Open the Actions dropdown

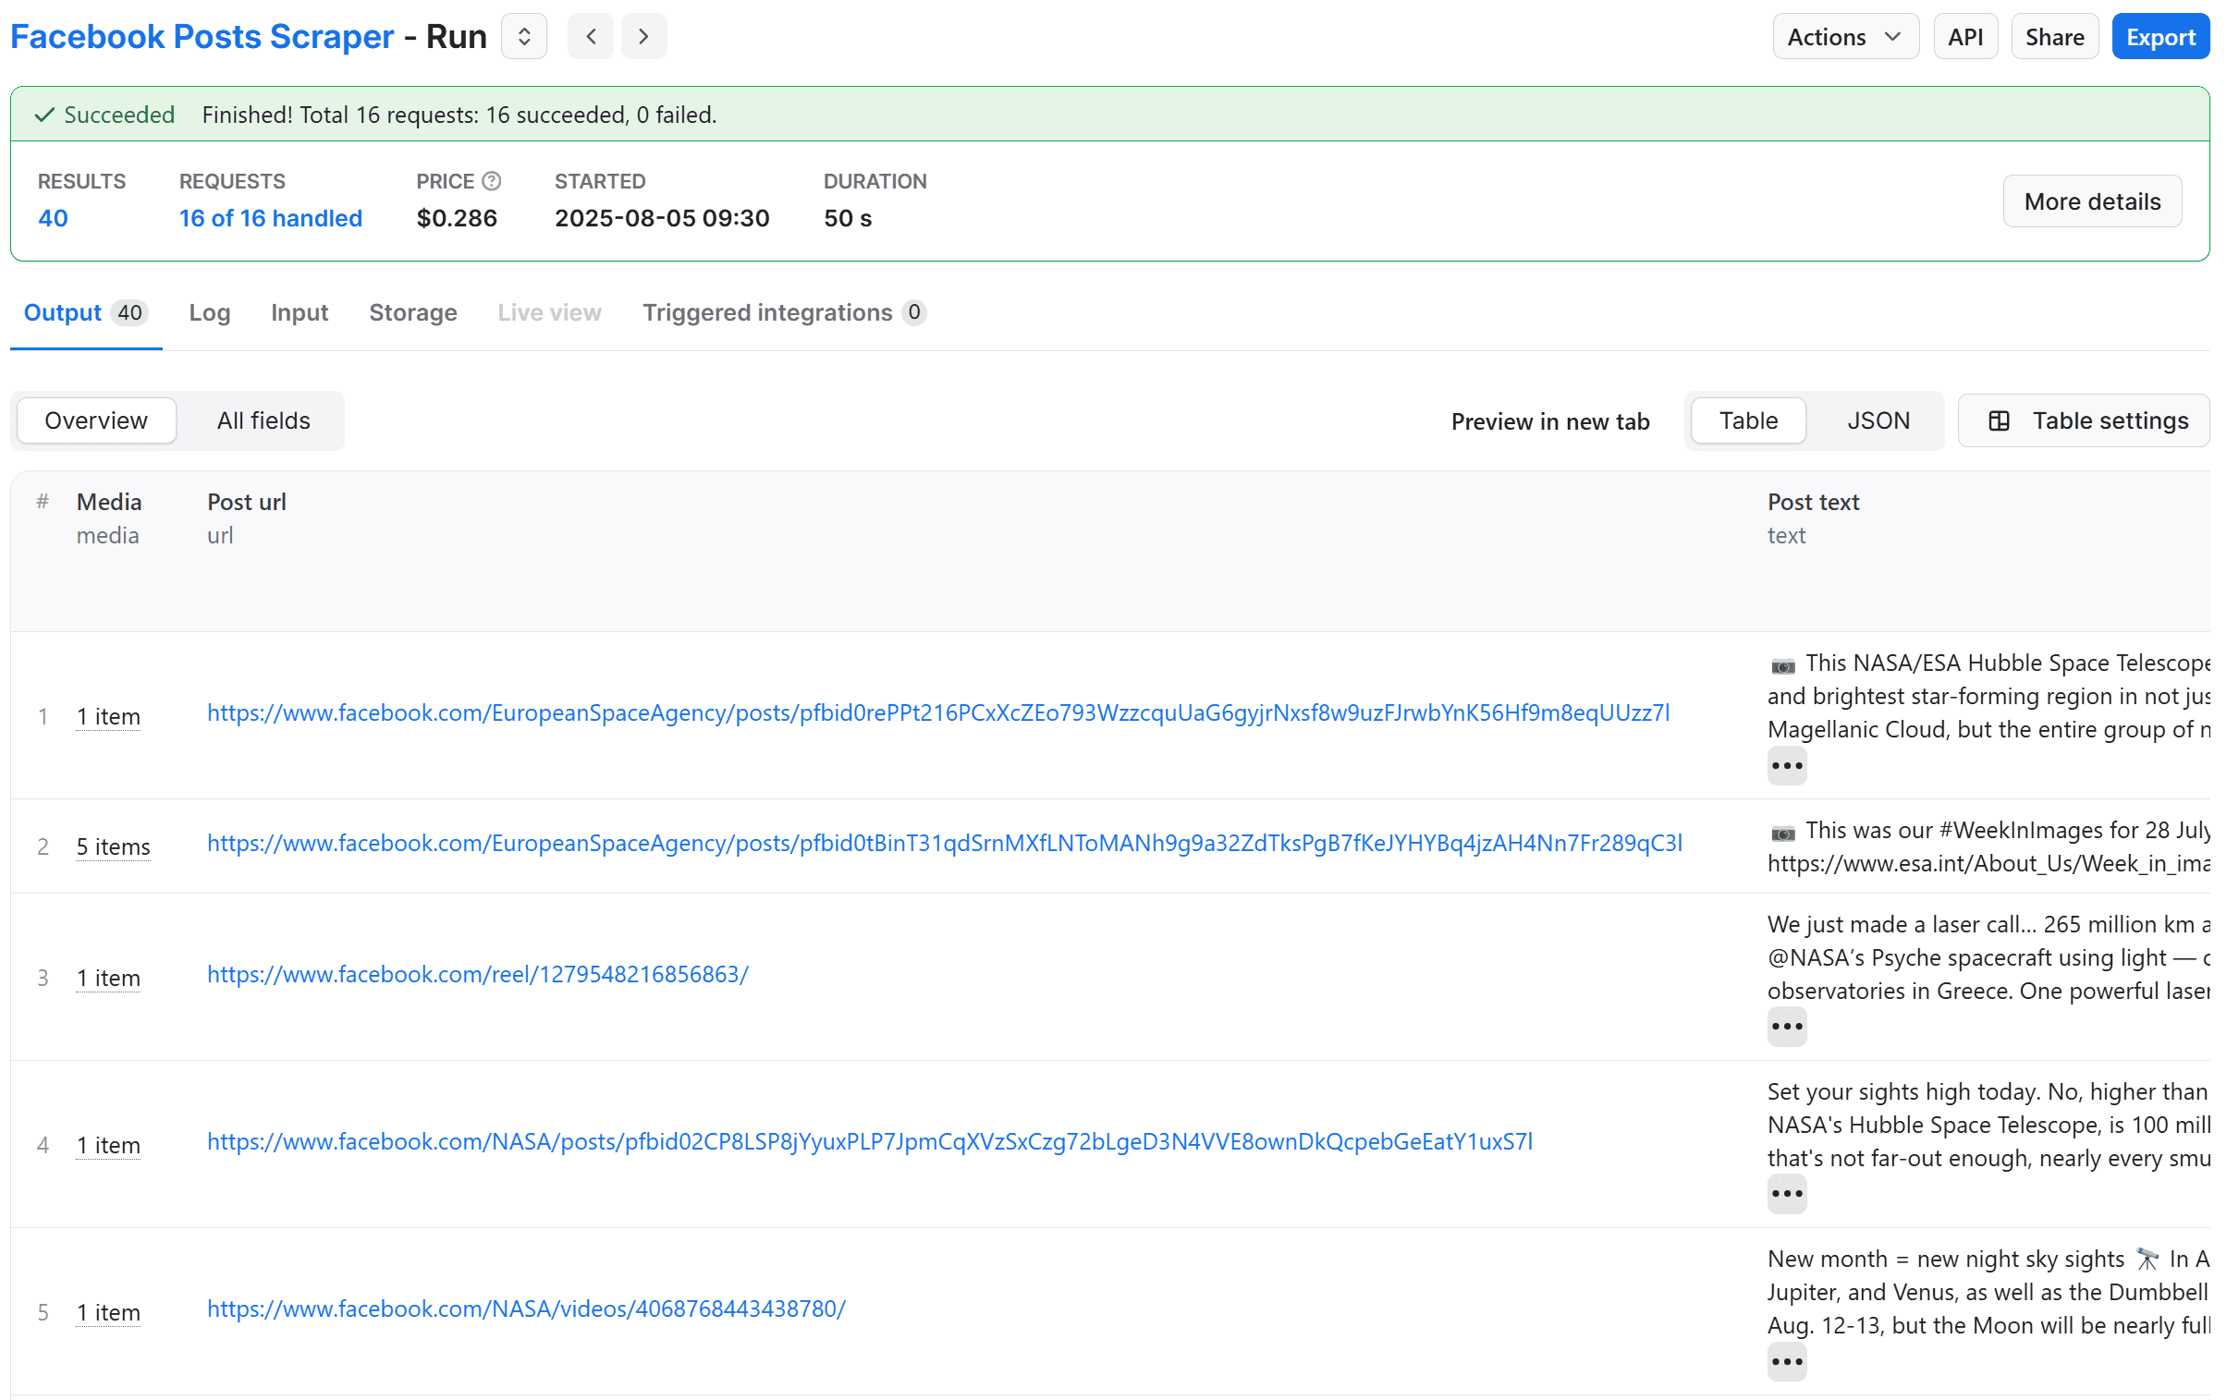1844,35
